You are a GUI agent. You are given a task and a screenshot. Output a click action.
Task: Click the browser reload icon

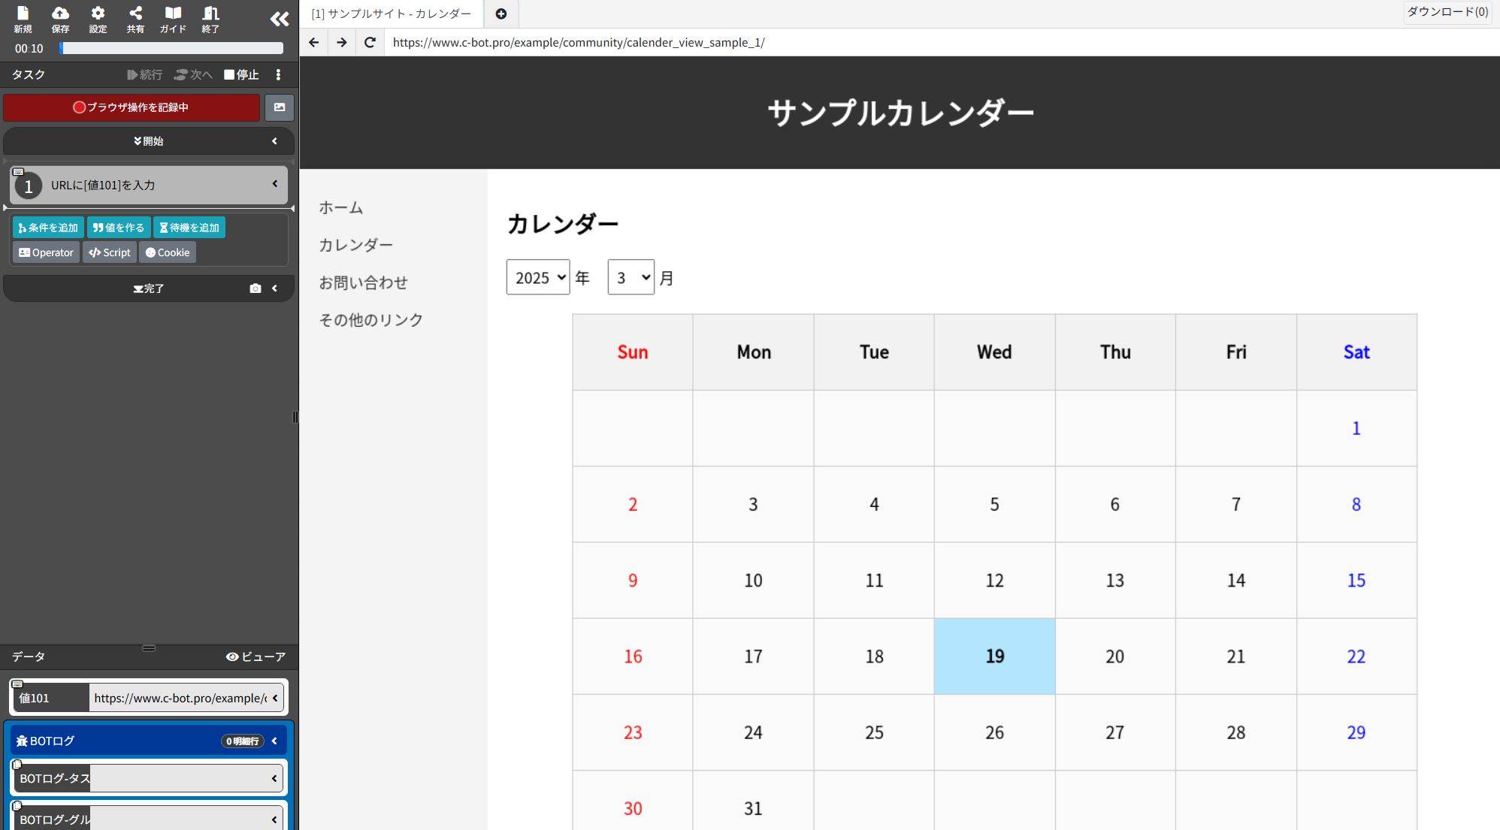(370, 42)
